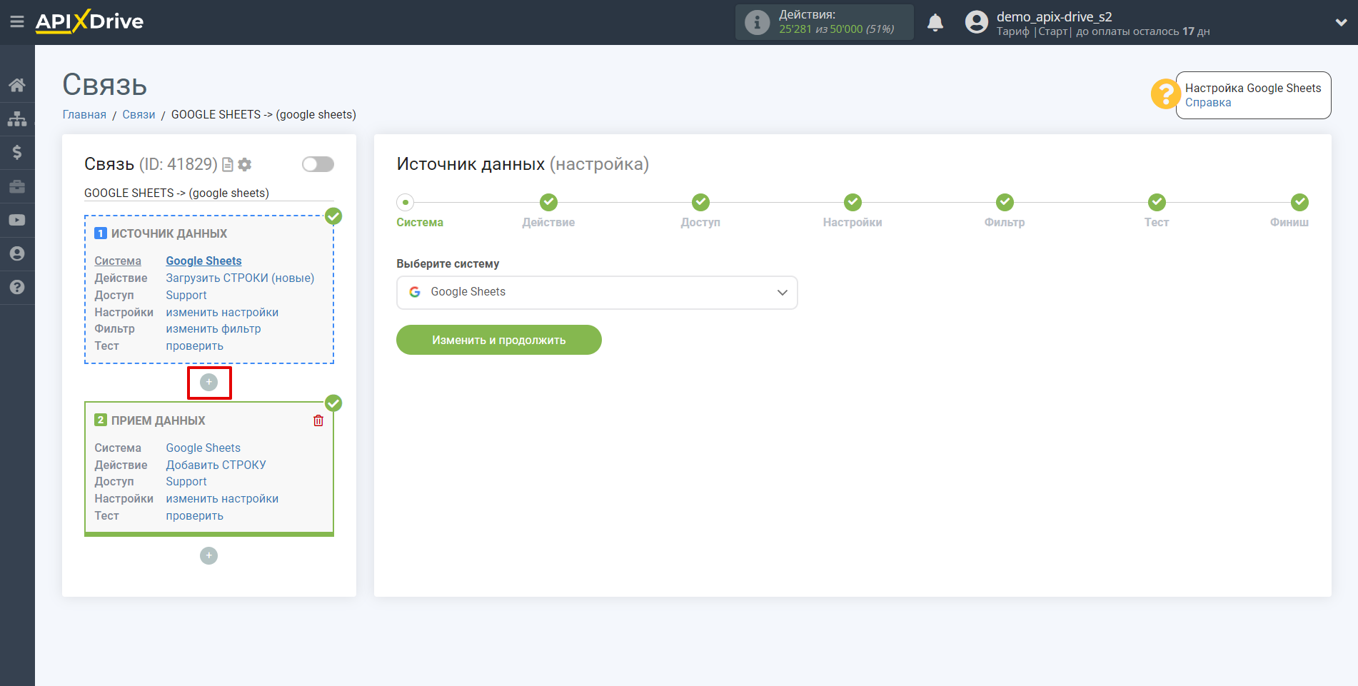
Task: Click the ИСТОЧНИК ДАННЫХ block header
Action: tap(169, 234)
